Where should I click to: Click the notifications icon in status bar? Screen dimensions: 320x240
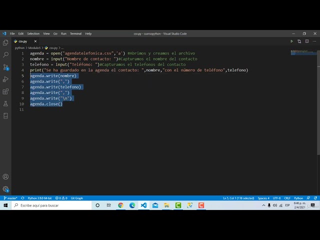[x=315, y=198]
